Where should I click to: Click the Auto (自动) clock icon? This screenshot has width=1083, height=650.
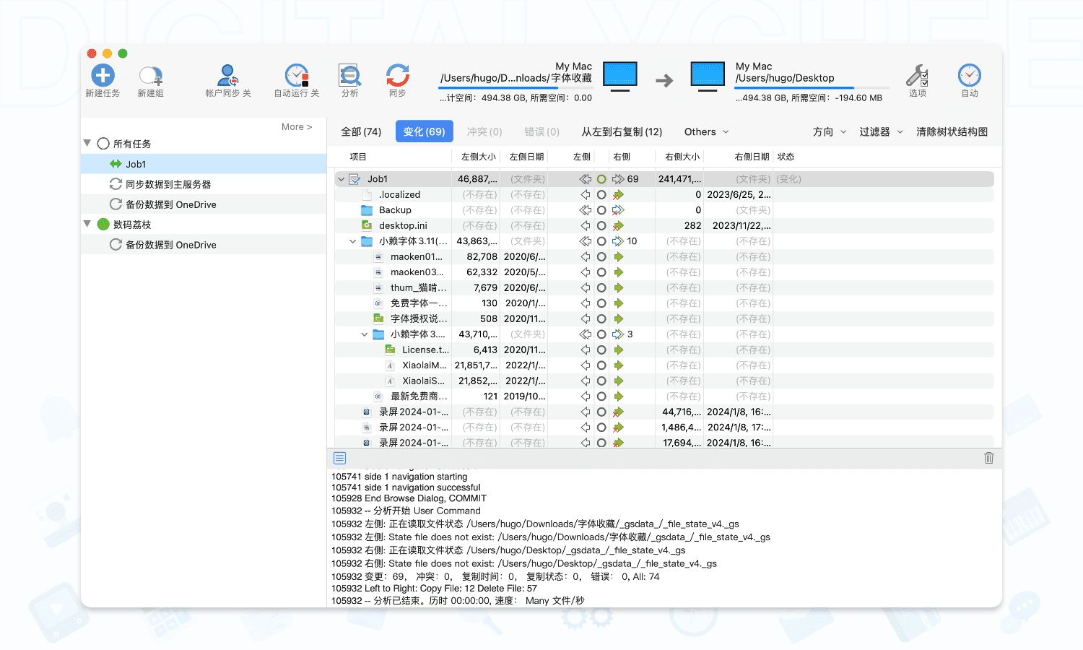[x=969, y=75]
